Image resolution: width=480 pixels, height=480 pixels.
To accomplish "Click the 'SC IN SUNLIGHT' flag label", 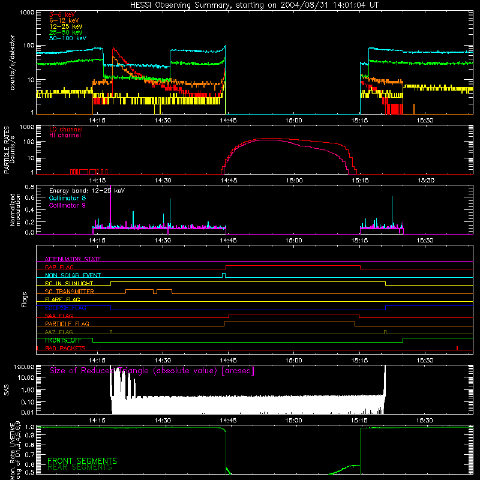I will (69, 283).
